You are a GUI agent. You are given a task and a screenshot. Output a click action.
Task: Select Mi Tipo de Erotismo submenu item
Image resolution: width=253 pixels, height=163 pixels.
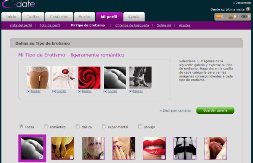(x=88, y=25)
